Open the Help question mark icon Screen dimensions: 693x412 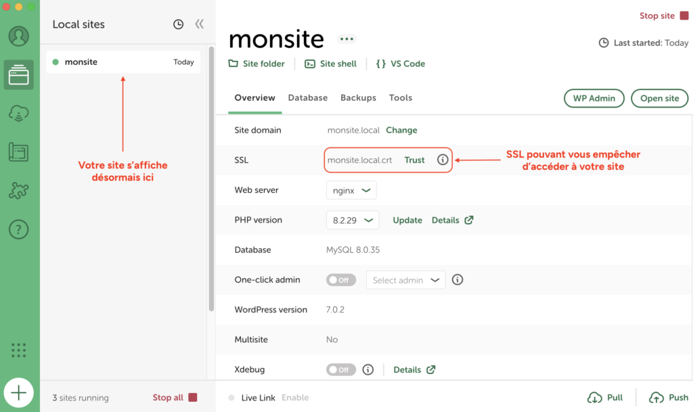coord(18,229)
